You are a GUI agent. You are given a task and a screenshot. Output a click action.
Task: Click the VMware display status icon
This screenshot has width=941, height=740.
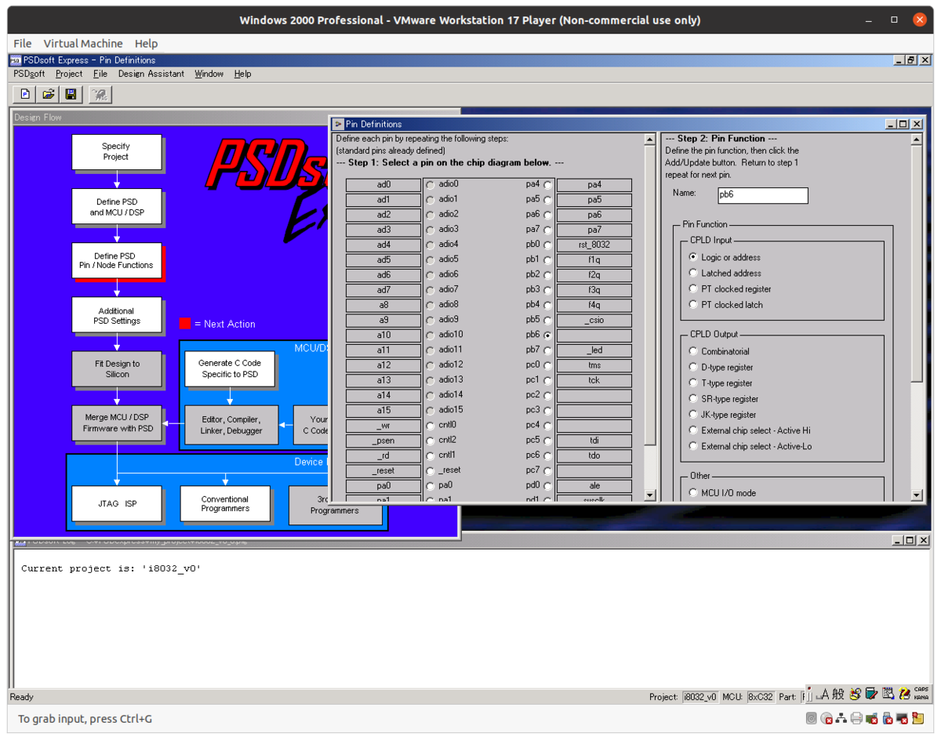(x=903, y=718)
